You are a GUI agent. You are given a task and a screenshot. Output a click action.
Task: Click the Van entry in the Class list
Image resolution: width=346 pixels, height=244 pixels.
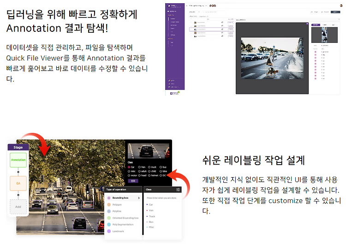pos(150,210)
